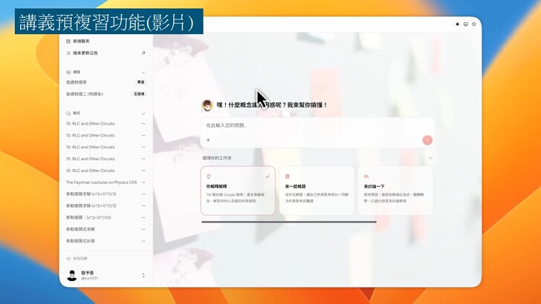The width and height of the screenshot is (541, 304).
Task: Collapse the 聊天 section chevron
Action: click(143, 113)
